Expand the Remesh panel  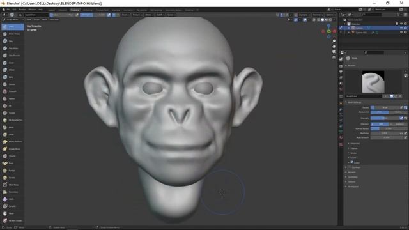[x=351, y=172]
